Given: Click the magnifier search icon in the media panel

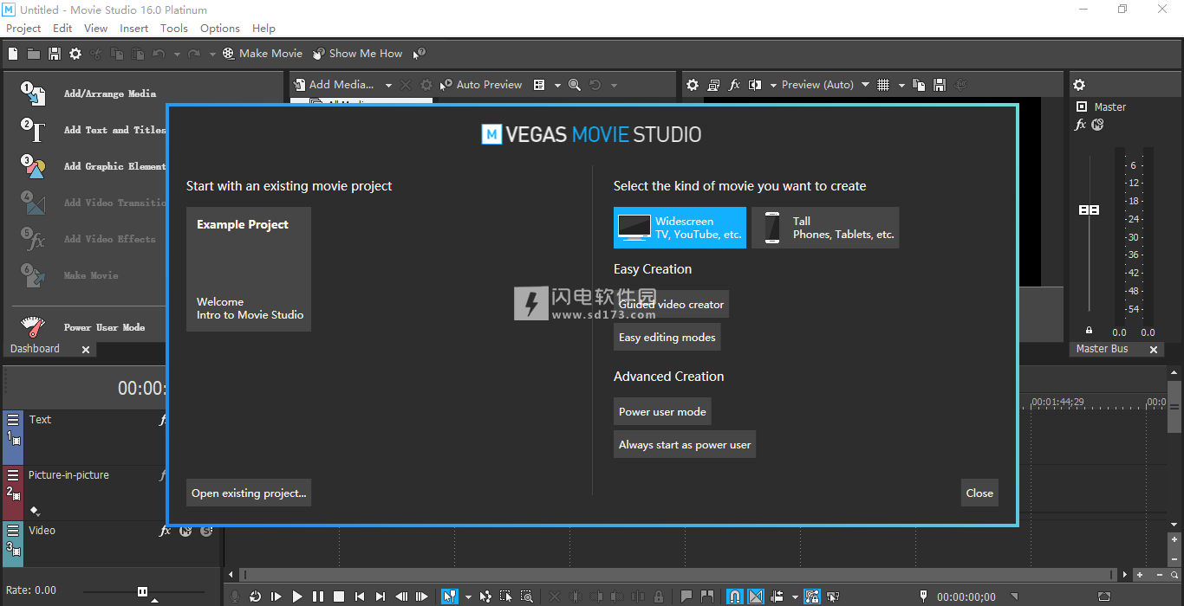Looking at the screenshot, I should coord(575,85).
